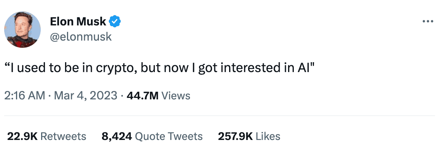Click the @elonmusk handle
The image size is (443, 154).
pos(81,37)
